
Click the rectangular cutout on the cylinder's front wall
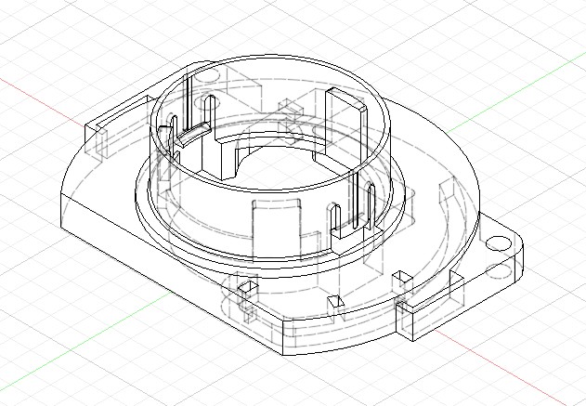coord(276,221)
